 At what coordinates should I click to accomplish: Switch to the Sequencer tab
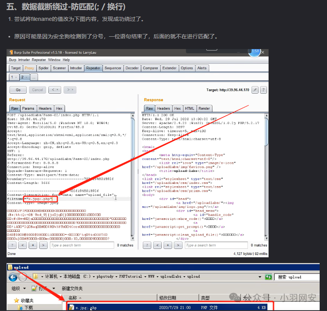click(113, 68)
